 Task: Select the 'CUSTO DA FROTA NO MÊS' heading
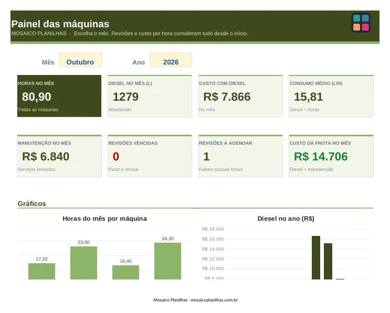[x=320, y=143]
